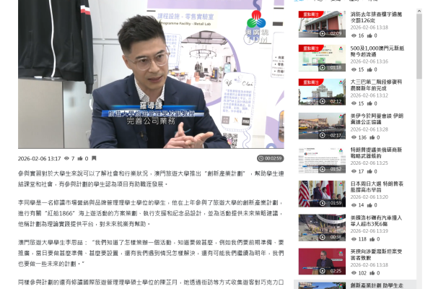Click the sidebar scrollbar up arrow
This screenshot has width=433, height=289.
tap(419, 11)
